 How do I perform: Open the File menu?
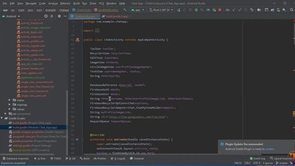(5, 3)
